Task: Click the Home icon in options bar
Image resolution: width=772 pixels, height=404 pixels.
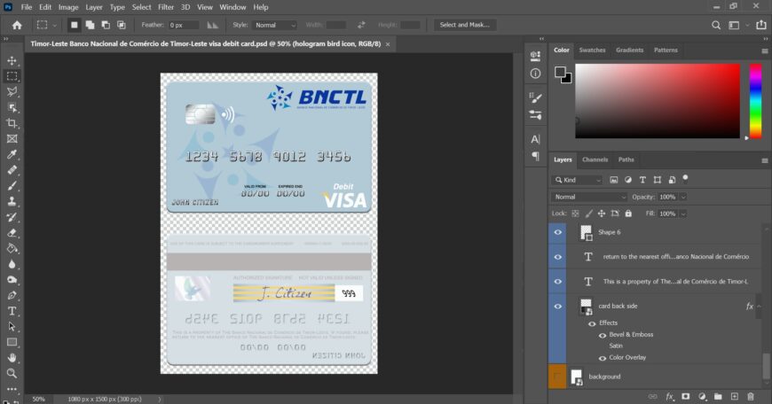Action: coord(17,25)
